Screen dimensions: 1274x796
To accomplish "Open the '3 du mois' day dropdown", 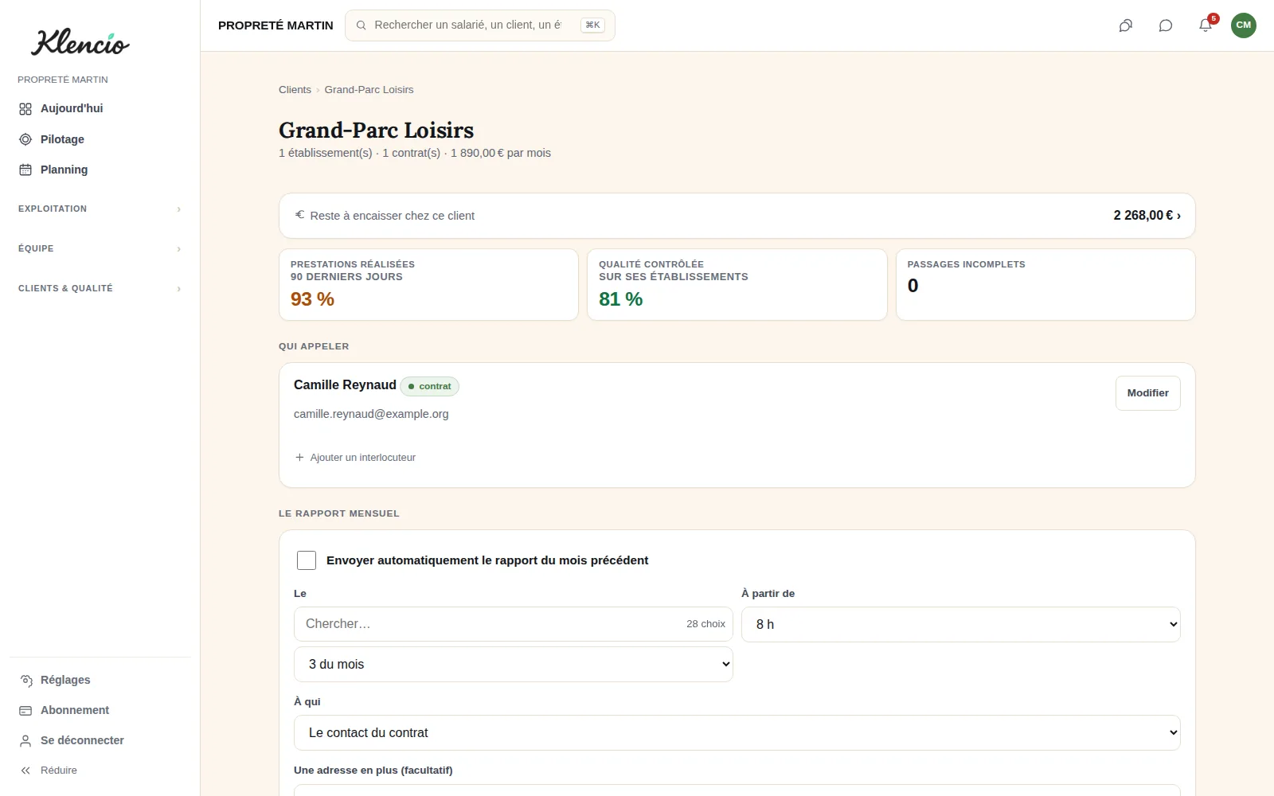I will tap(514, 665).
